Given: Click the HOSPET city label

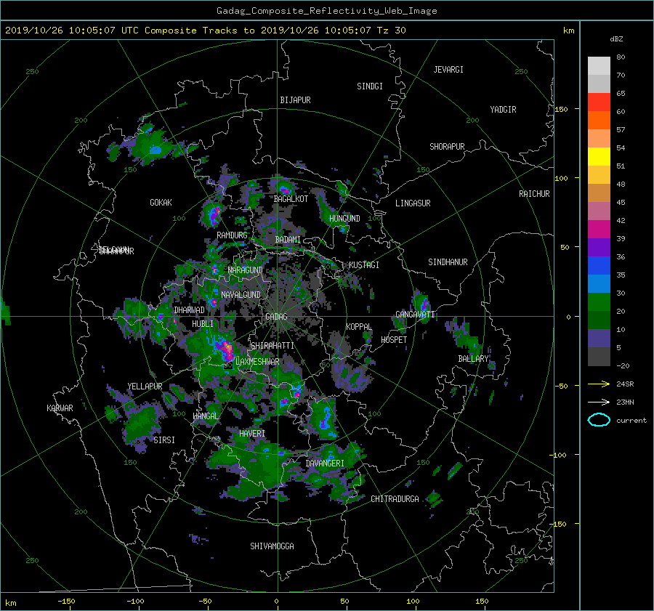Looking at the screenshot, I should tap(394, 340).
